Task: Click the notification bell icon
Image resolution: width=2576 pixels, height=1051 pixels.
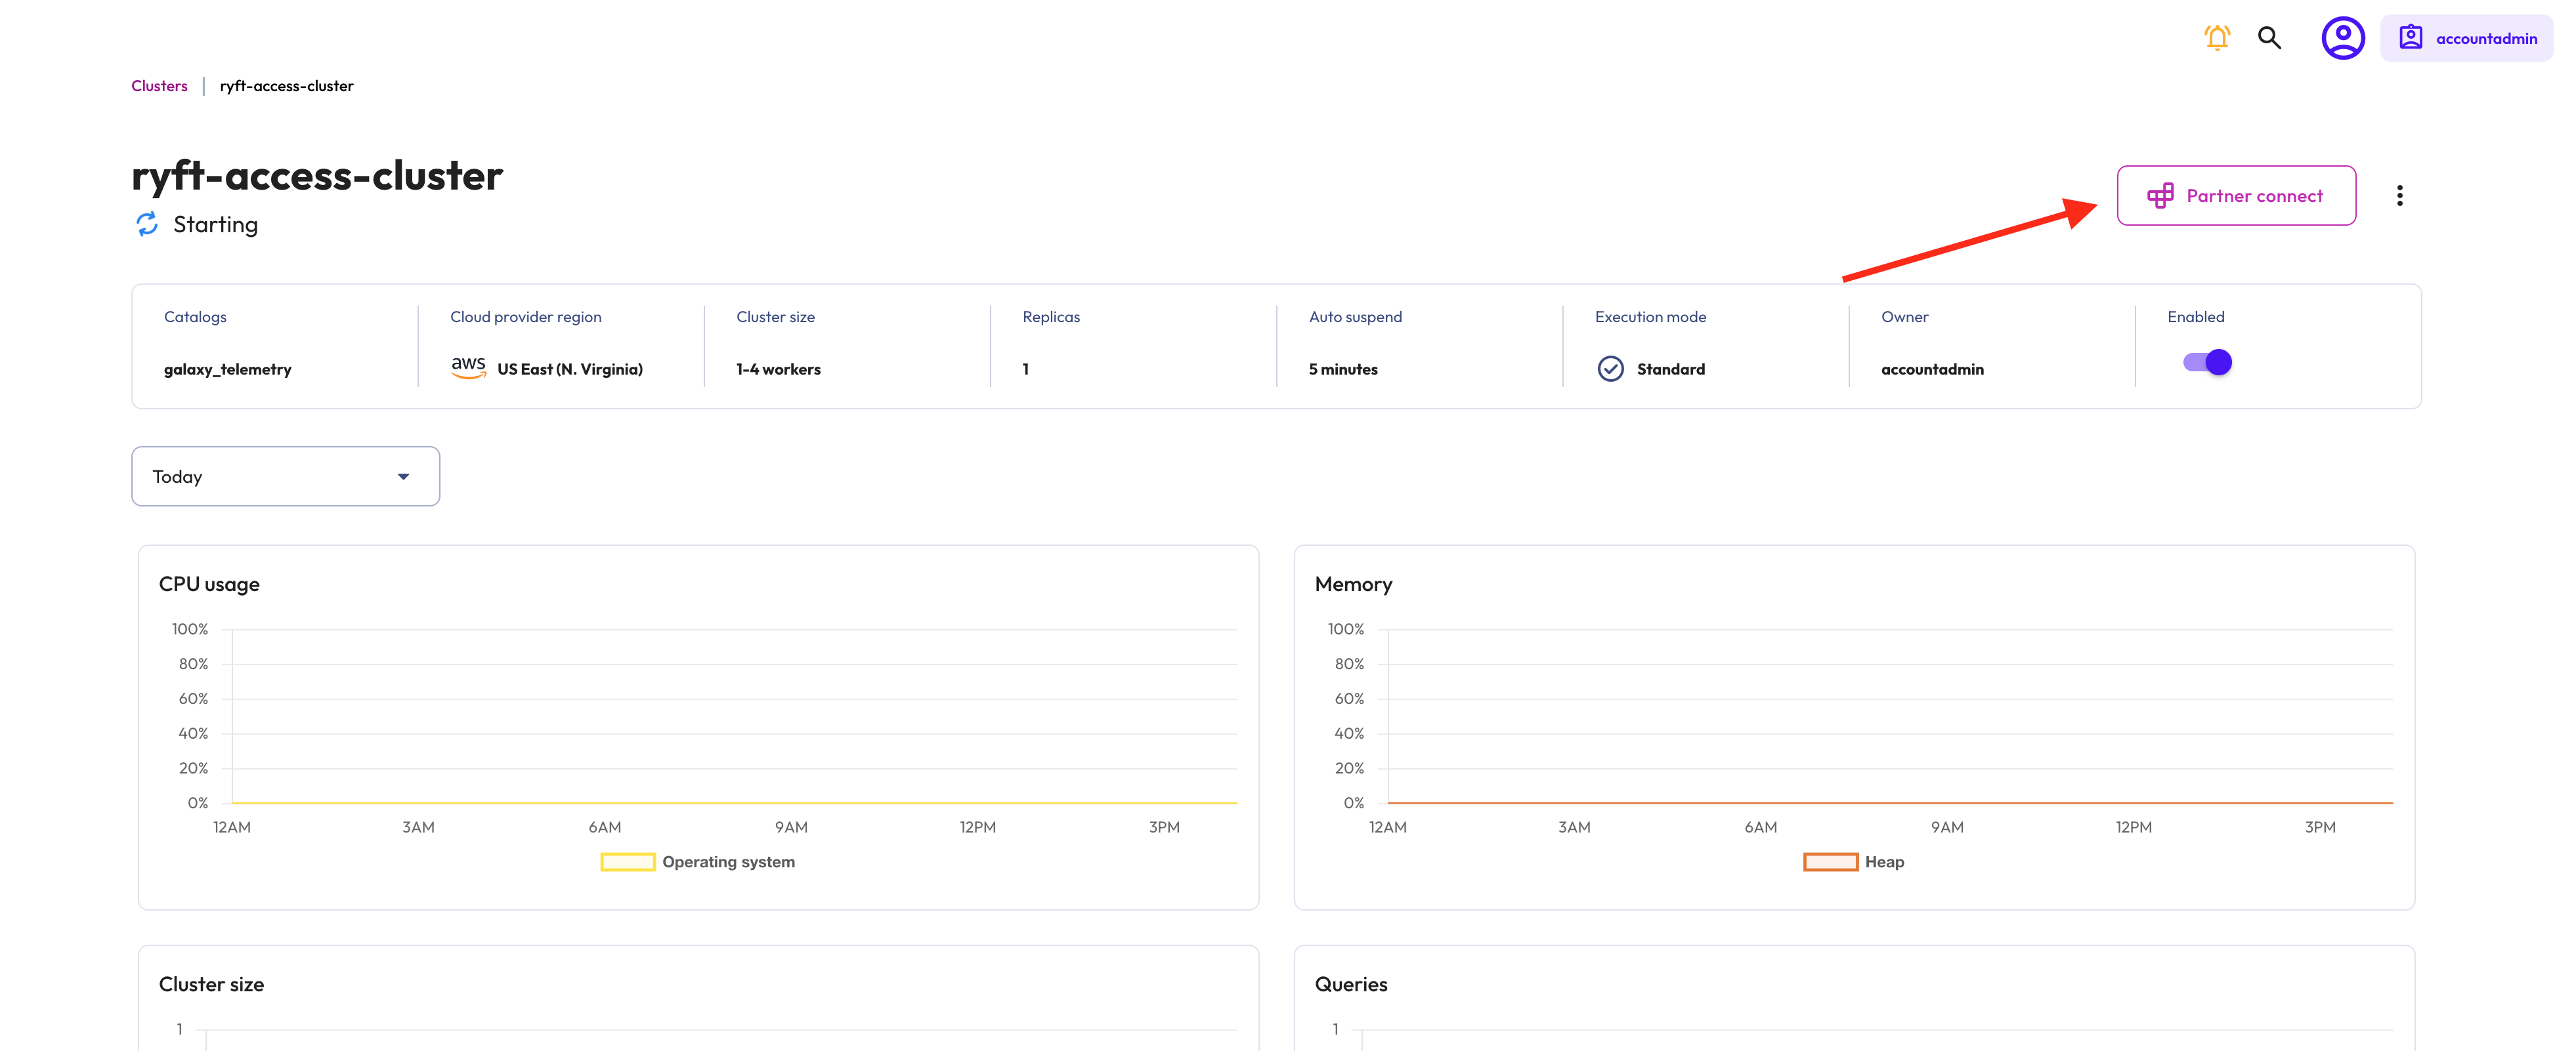Action: click(2217, 38)
